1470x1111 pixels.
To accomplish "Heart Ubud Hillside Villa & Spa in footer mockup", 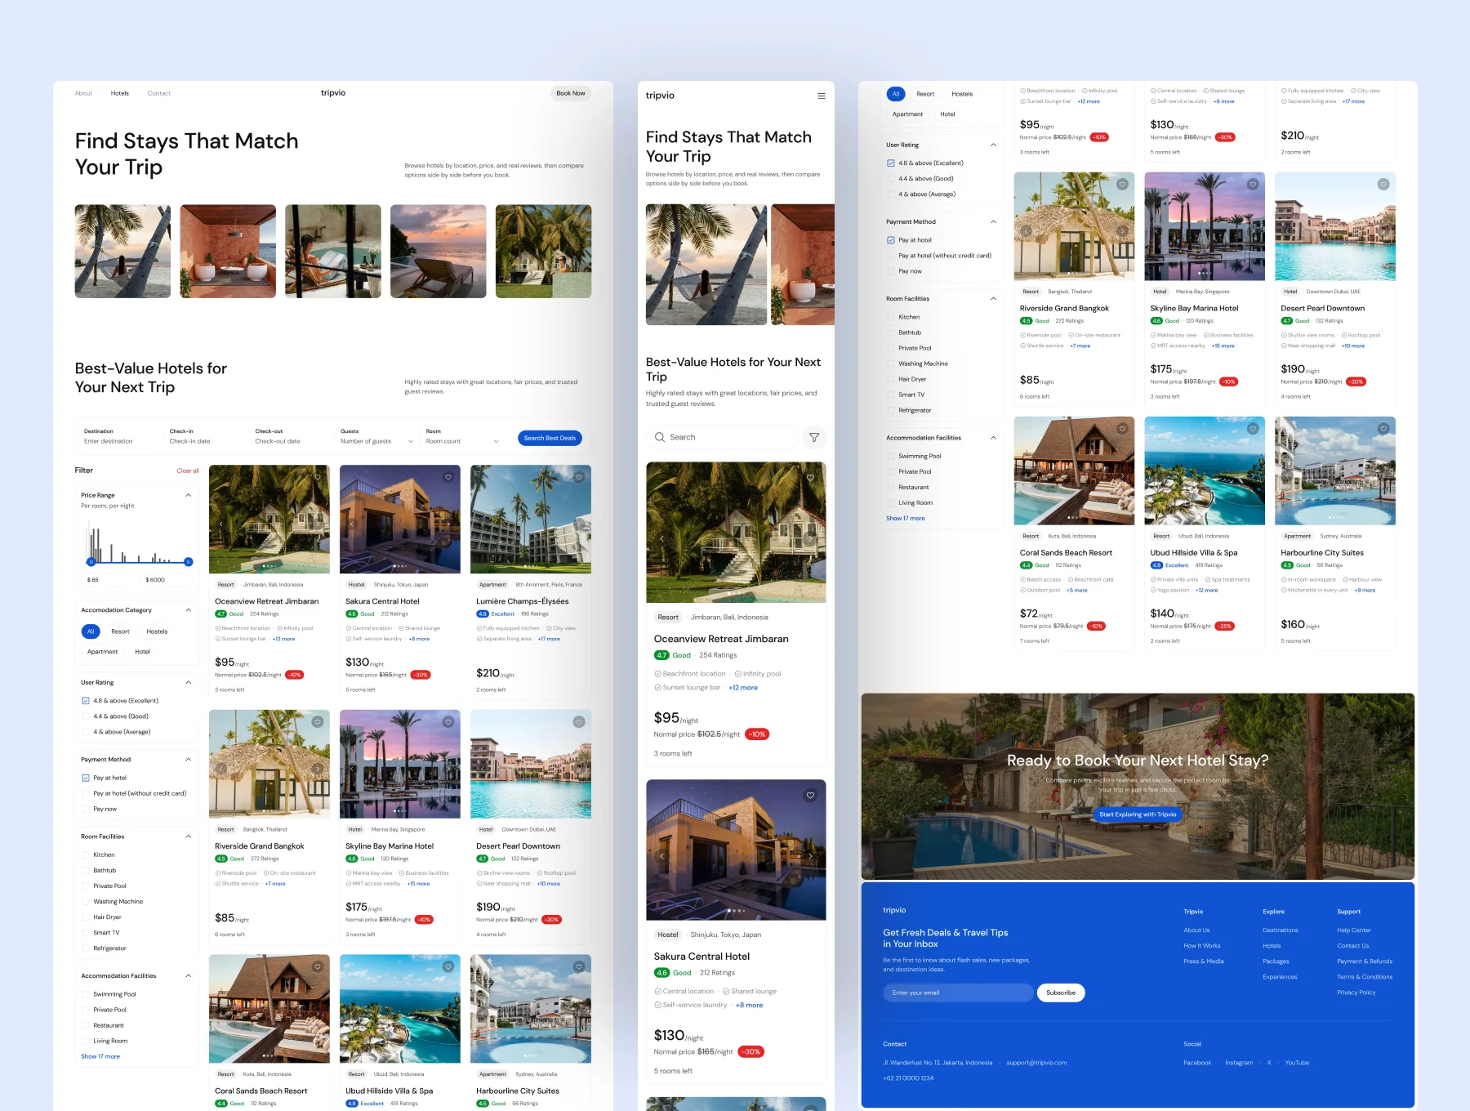I will (1253, 429).
